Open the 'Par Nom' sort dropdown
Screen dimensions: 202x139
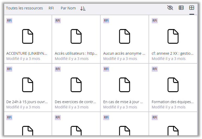point(68,8)
